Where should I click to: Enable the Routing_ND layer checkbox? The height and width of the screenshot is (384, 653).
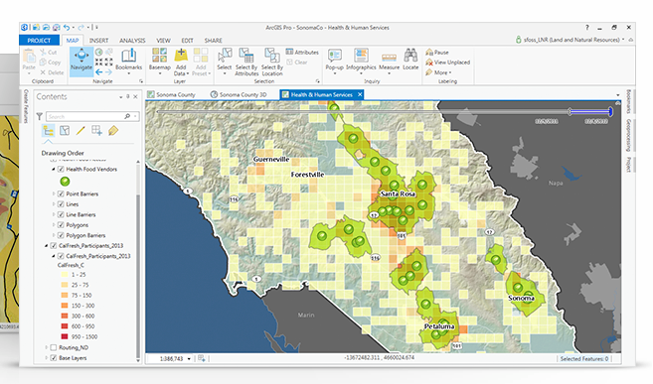click(54, 347)
